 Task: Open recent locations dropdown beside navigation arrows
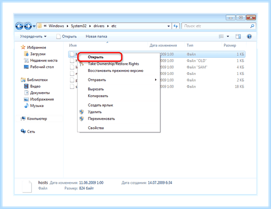click(34, 26)
